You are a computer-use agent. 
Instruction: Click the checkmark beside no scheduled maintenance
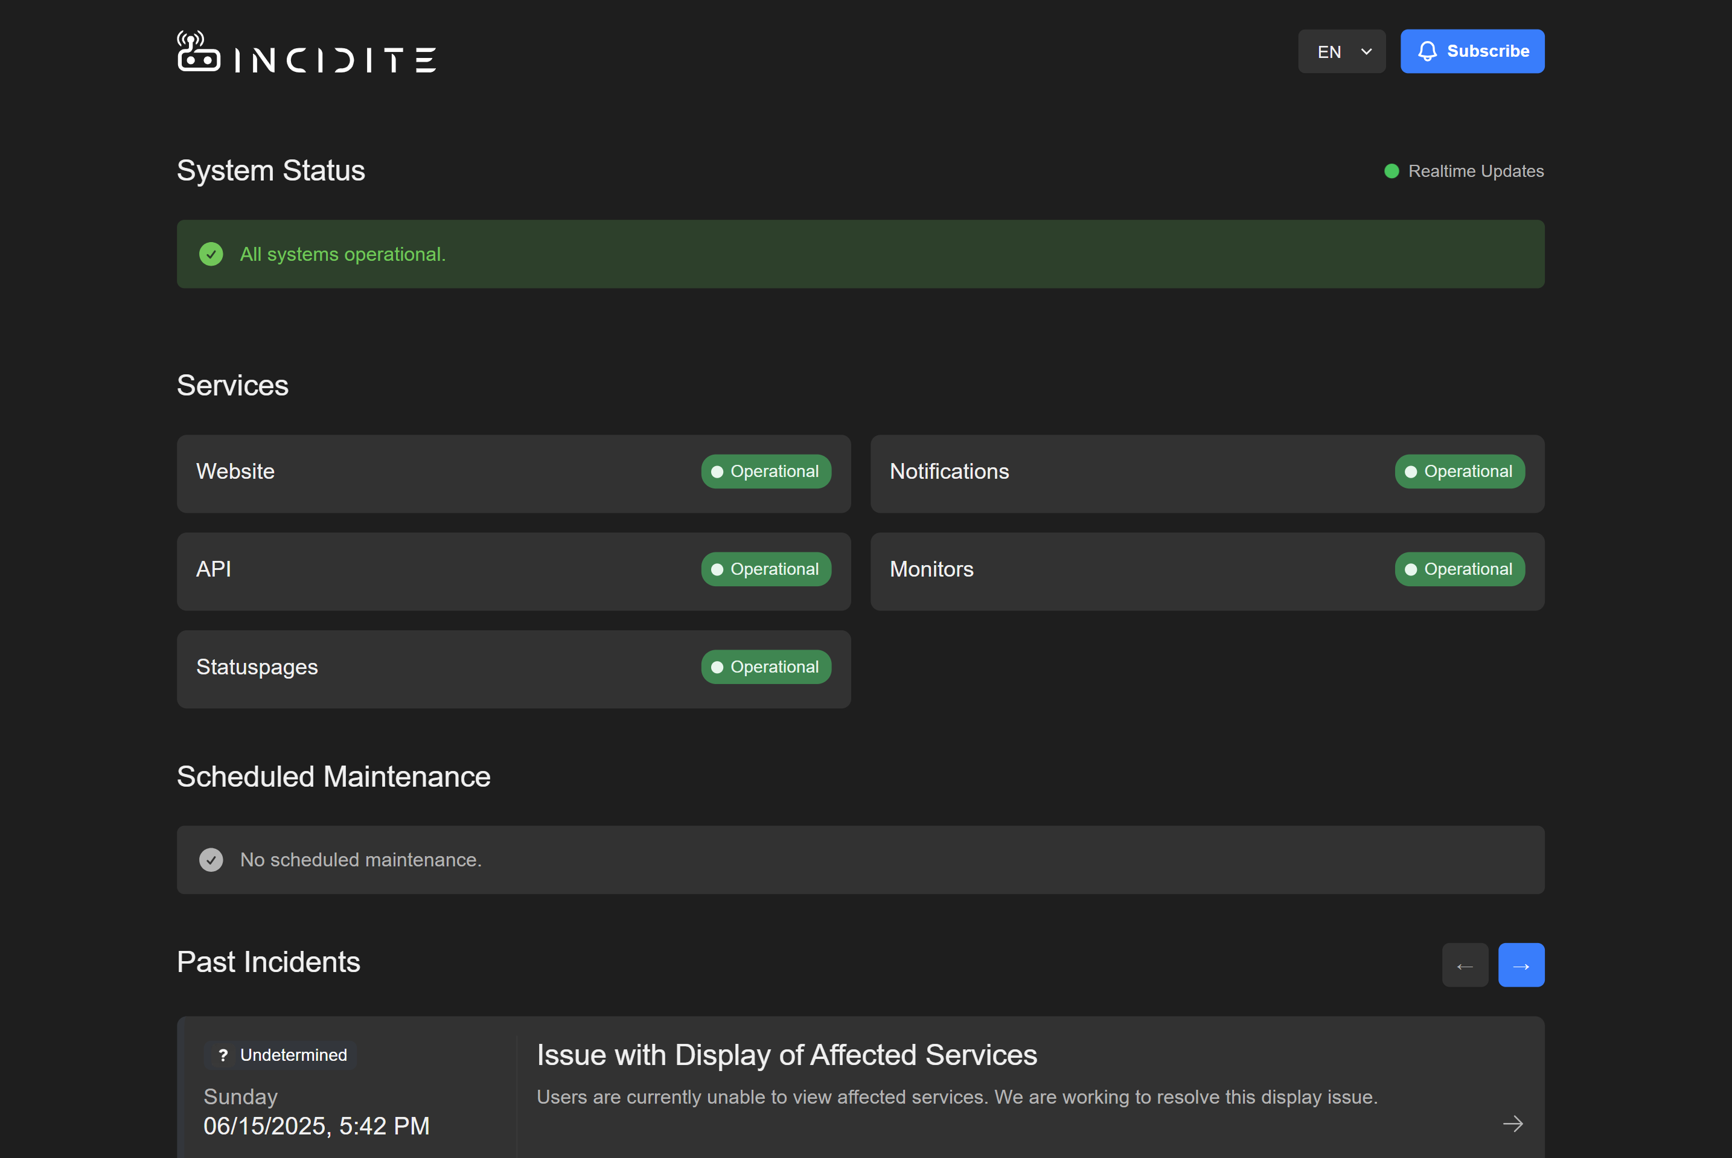pos(212,860)
